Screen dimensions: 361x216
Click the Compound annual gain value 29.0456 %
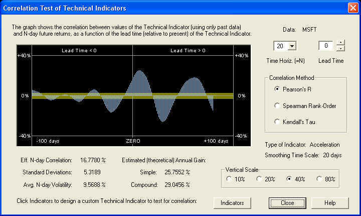tap(177, 185)
